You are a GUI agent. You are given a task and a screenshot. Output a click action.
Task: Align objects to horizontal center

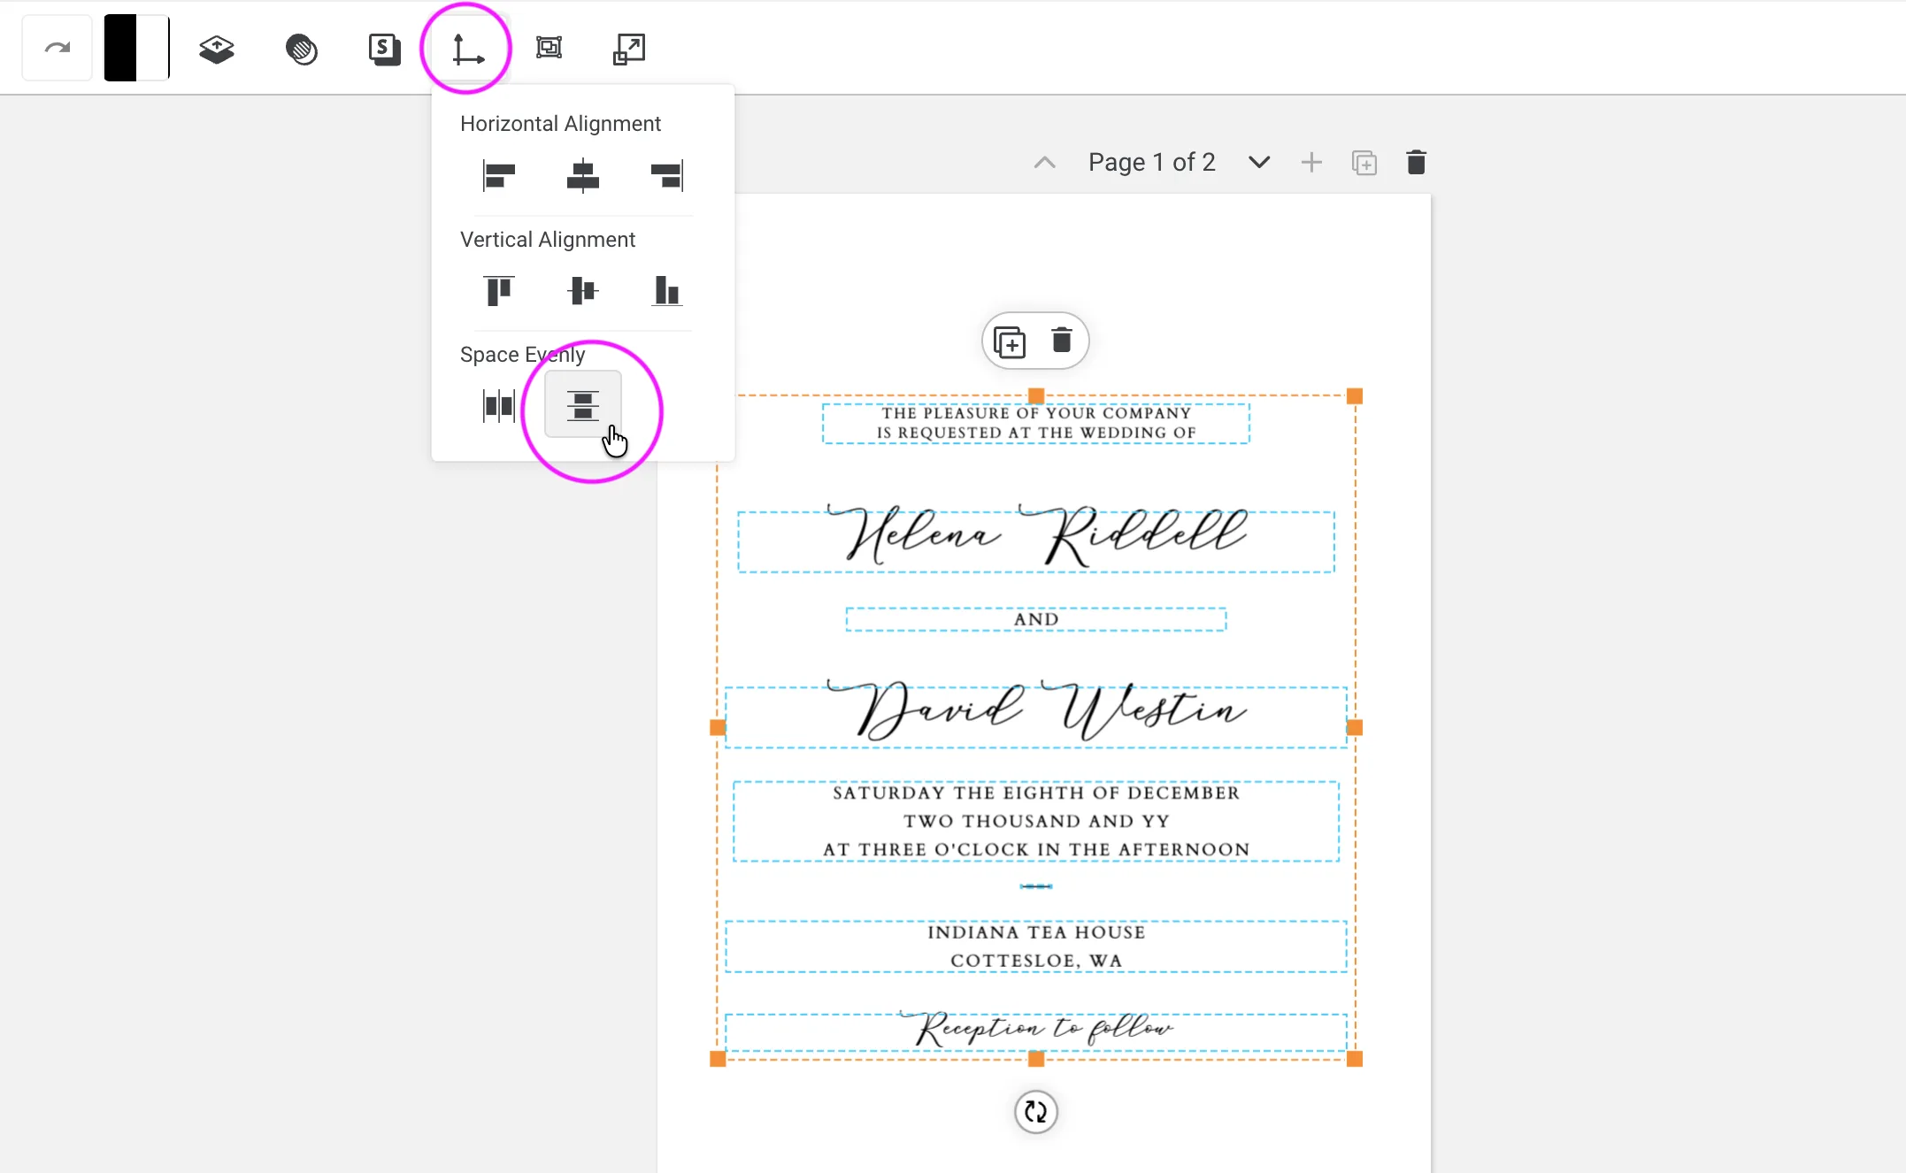582,175
